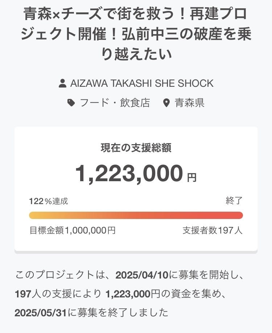Select the フード・飲食店 category link
The image size is (272, 333).
pos(115,103)
